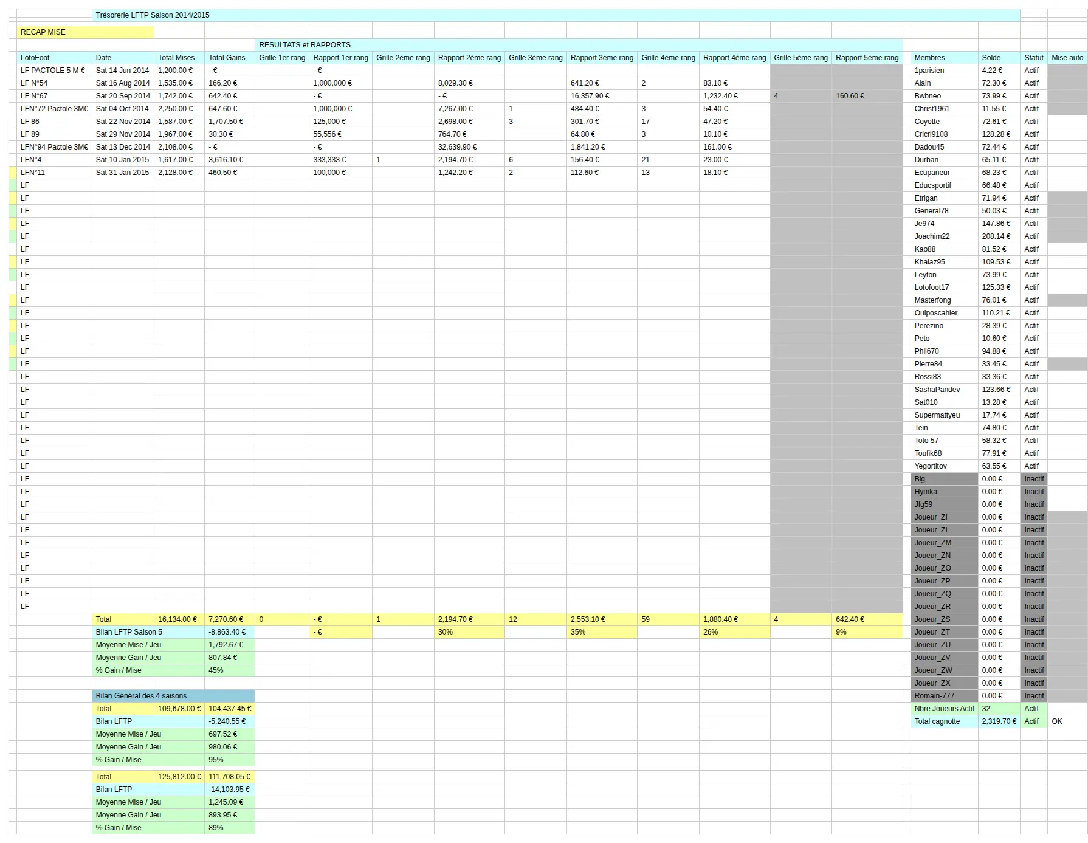Click the 'LFN°72 Pactole 3M€' cell

point(54,109)
